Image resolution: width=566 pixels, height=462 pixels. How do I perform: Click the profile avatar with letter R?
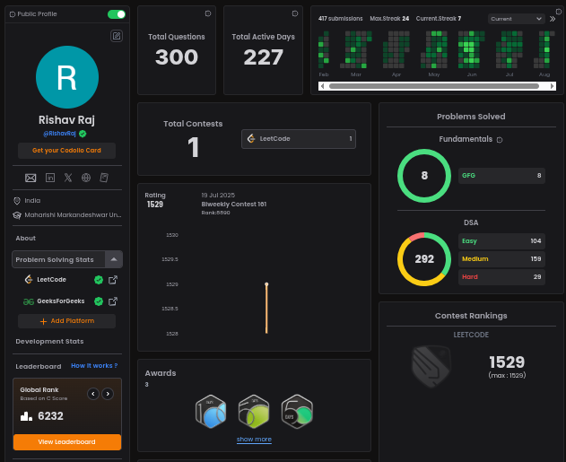67,77
